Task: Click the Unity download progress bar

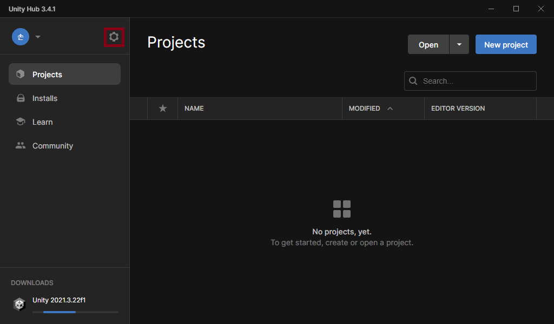Action: (x=75, y=312)
